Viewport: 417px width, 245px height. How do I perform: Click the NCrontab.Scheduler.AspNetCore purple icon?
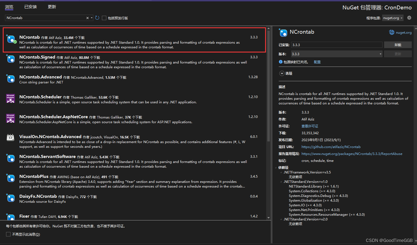10,118
